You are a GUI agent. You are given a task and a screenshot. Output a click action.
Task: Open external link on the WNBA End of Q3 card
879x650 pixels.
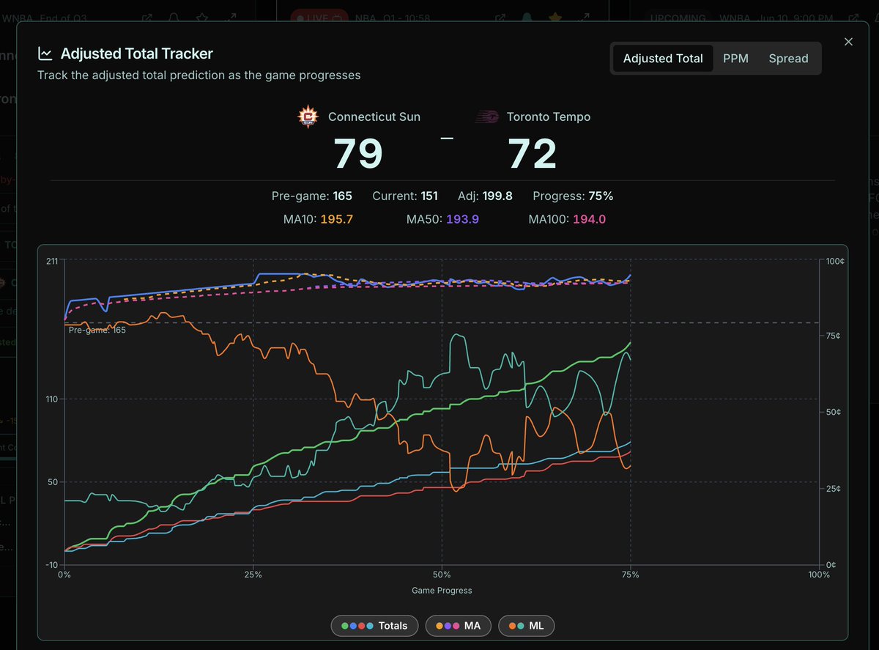pos(146,18)
